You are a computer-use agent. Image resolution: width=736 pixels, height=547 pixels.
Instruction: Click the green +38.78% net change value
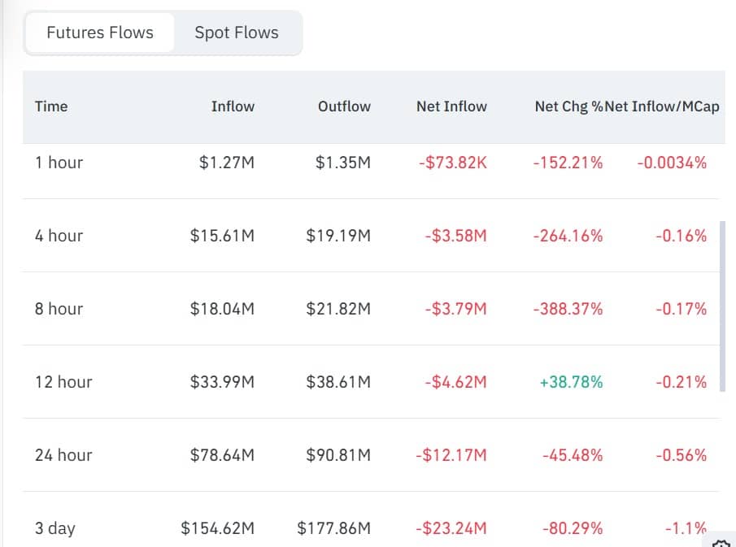click(x=571, y=382)
